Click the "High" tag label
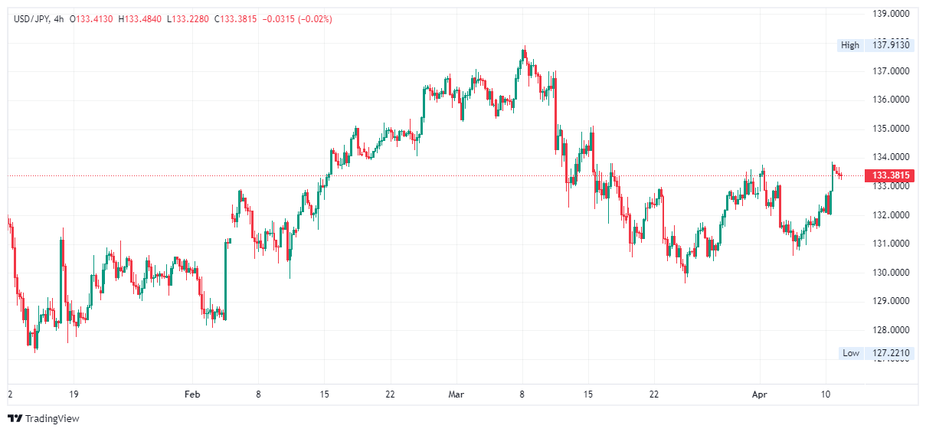926x432 pixels. (850, 45)
